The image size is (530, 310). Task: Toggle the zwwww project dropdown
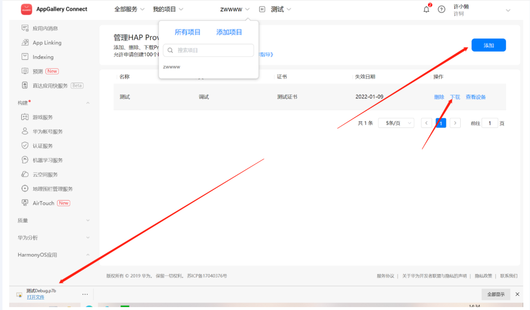[235, 9]
